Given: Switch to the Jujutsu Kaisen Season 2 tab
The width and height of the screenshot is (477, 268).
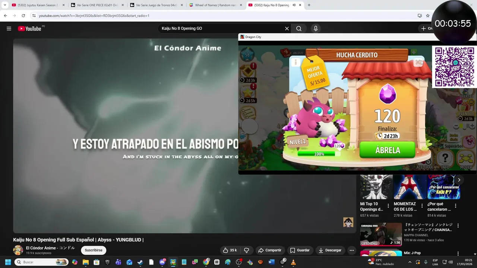Looking at the screenshot, I should click(38, 5).
